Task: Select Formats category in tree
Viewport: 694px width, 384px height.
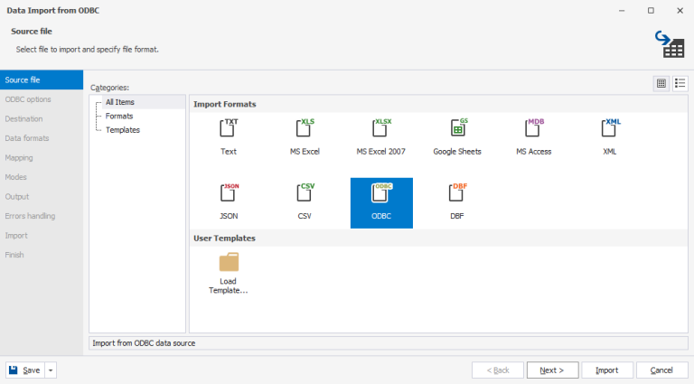Action: [x=119, y=117]
